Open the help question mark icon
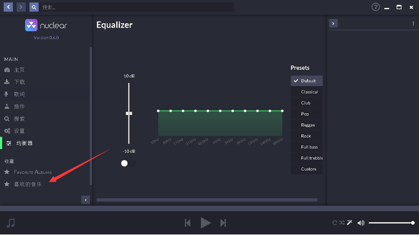 375,7
